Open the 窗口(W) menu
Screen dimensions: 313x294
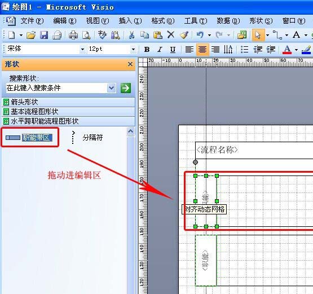tap(294, 21)
